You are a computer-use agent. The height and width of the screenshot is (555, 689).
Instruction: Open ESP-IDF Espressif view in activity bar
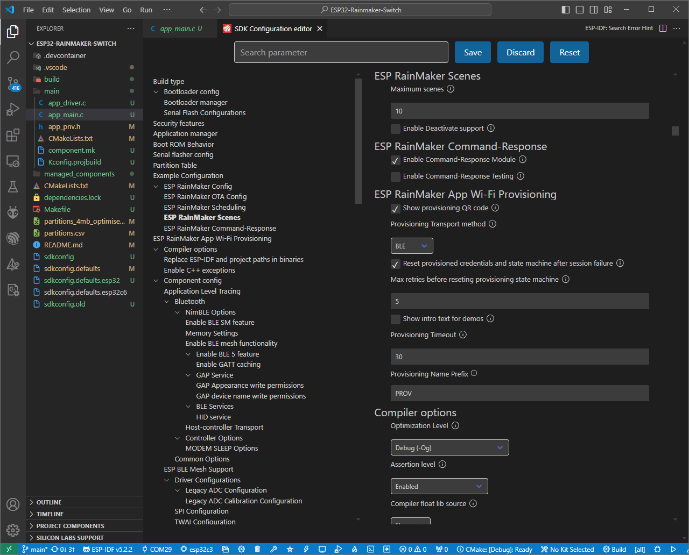point(13,238)
